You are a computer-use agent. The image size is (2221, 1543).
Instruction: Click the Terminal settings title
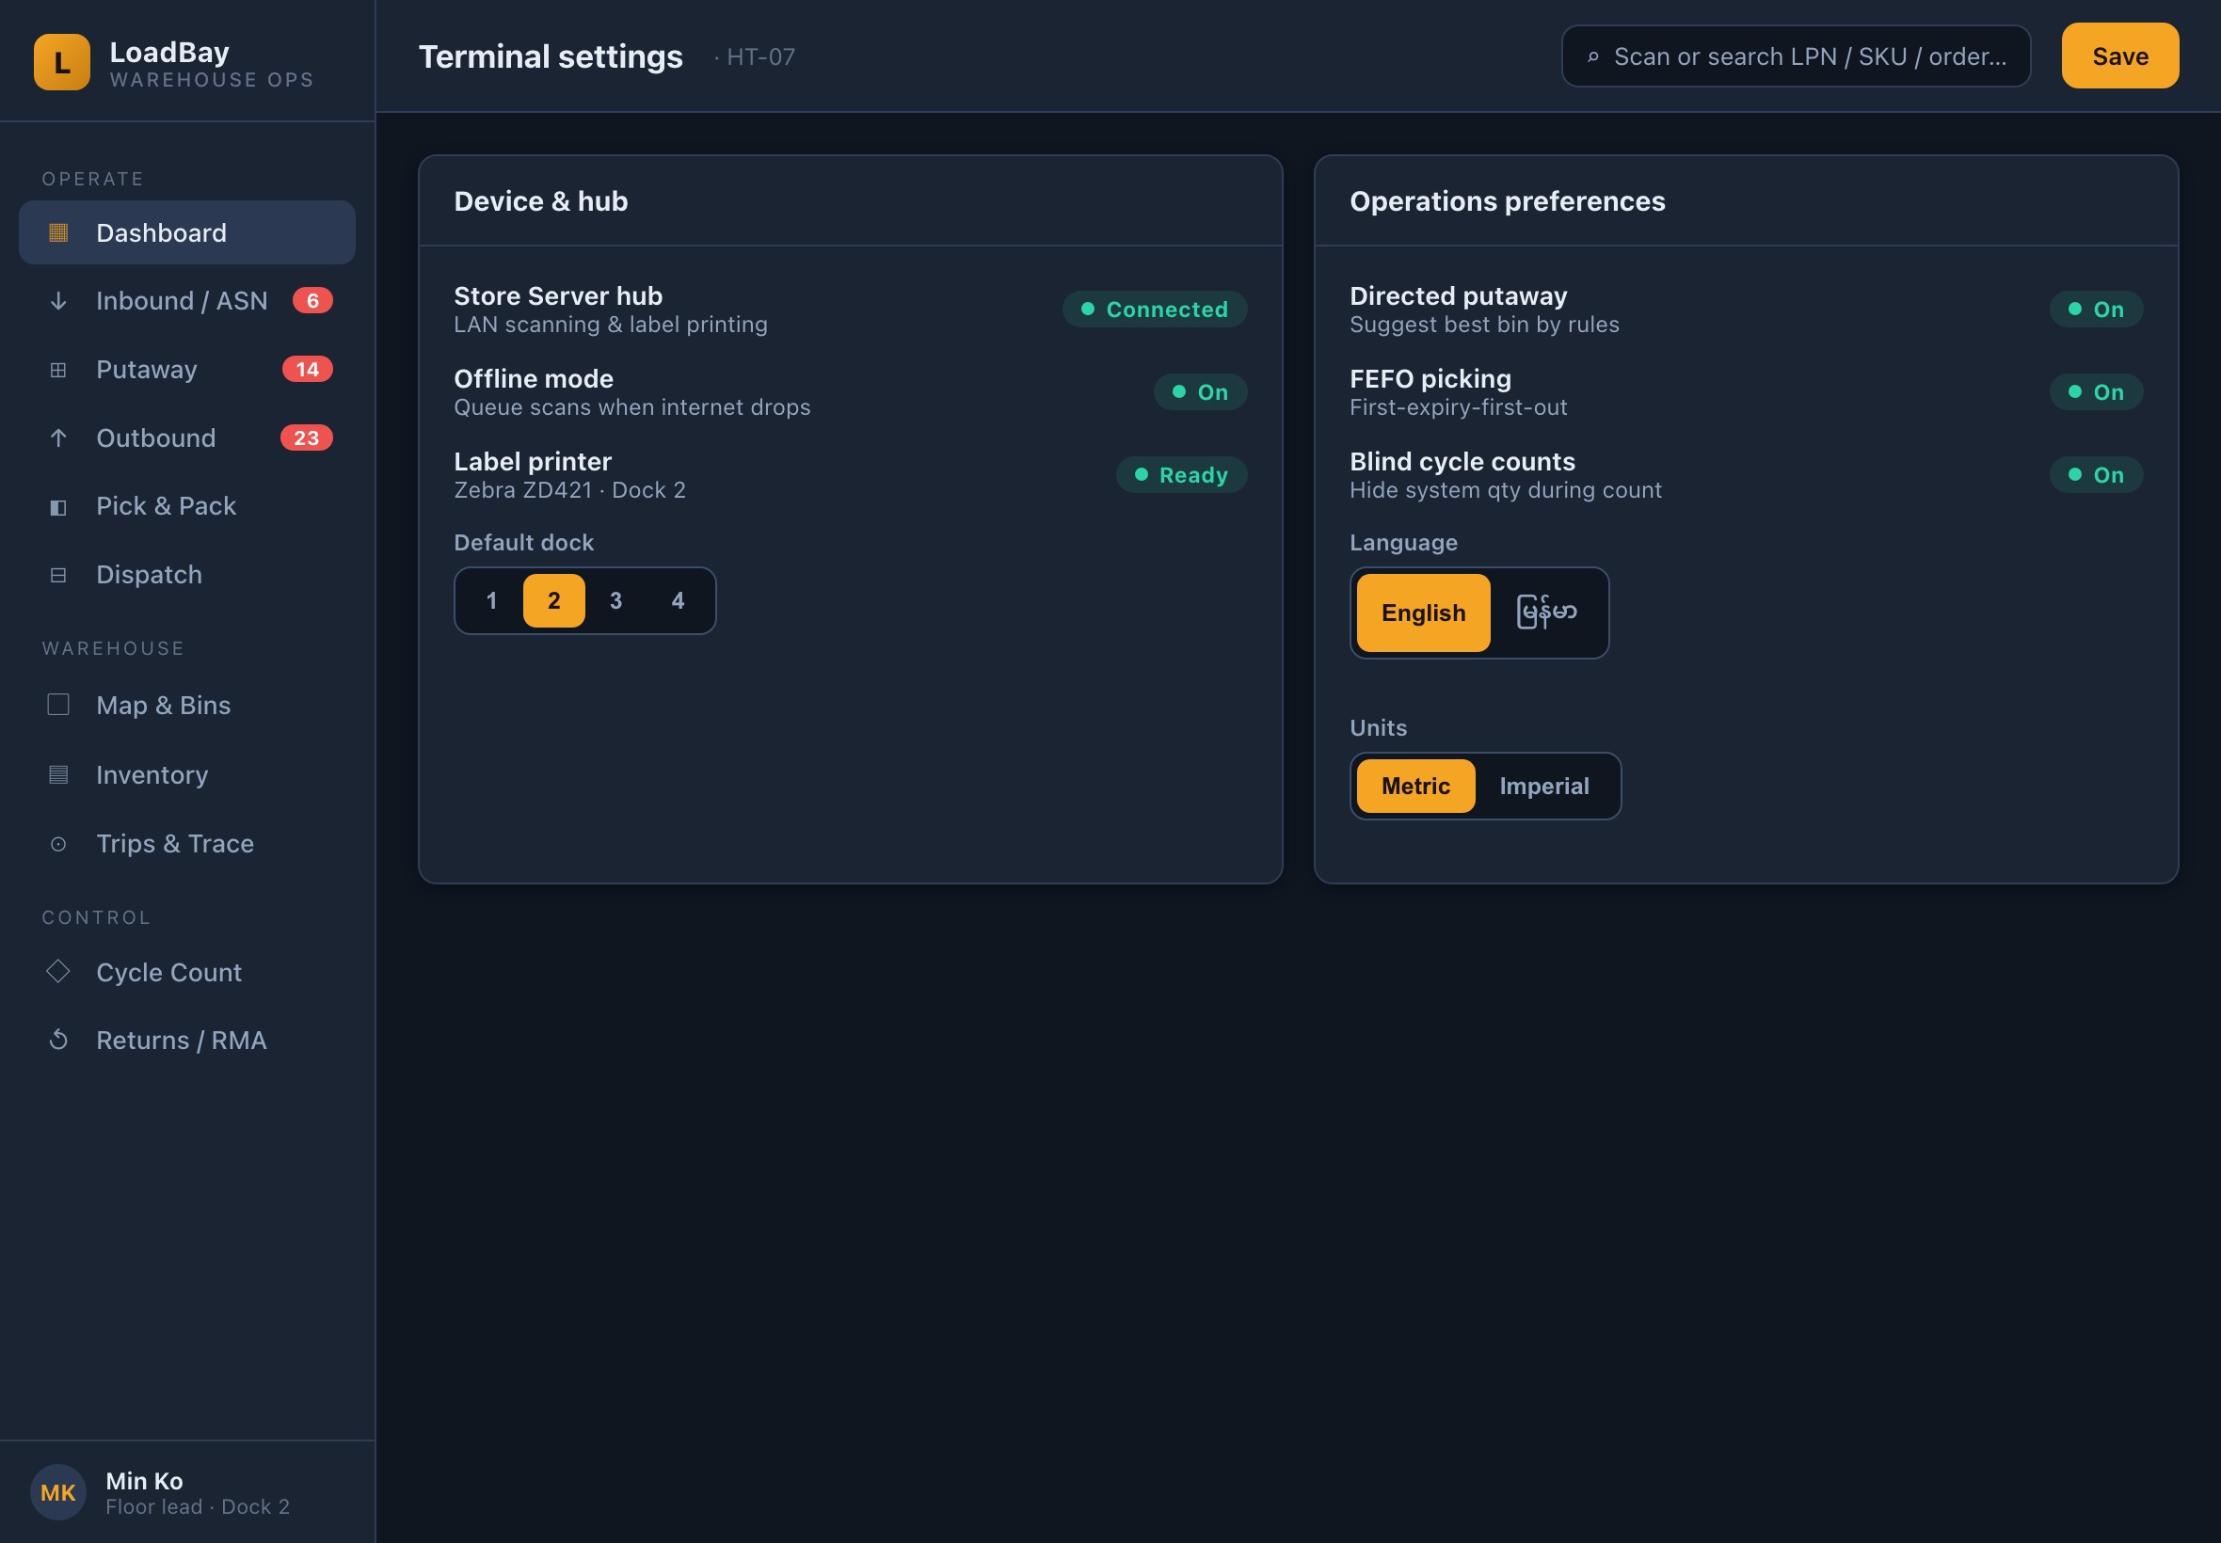pyautogui.click(x=551, y=56)
